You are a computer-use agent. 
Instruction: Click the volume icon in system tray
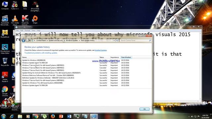pyautogui.click(x=192, y=116)
